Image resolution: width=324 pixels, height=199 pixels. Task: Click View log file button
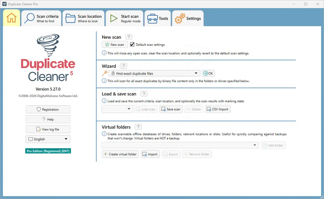pyautogui.click(x=48, y=129)
